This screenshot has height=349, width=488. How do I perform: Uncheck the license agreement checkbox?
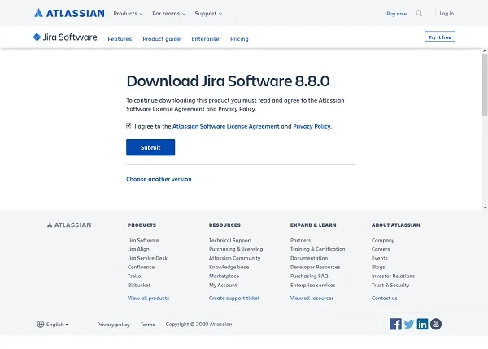tap(129, 125)
